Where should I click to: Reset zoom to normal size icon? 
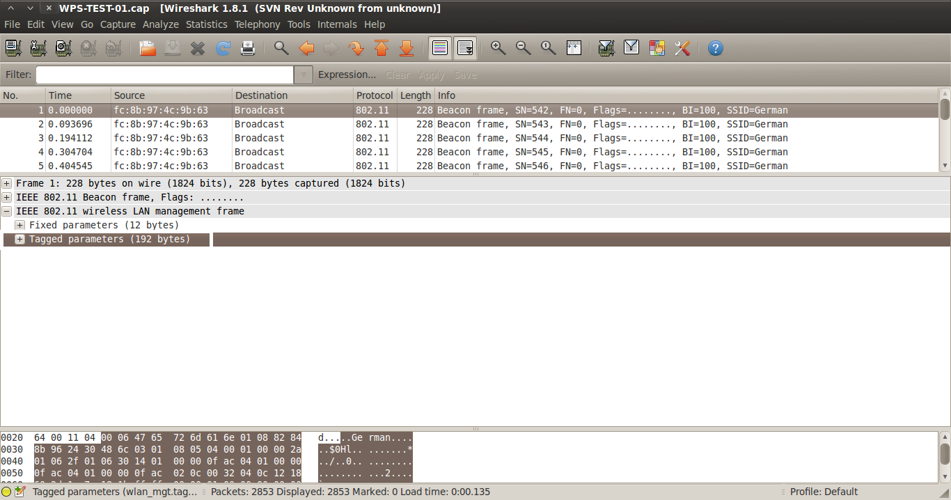[x=549, y=48]
